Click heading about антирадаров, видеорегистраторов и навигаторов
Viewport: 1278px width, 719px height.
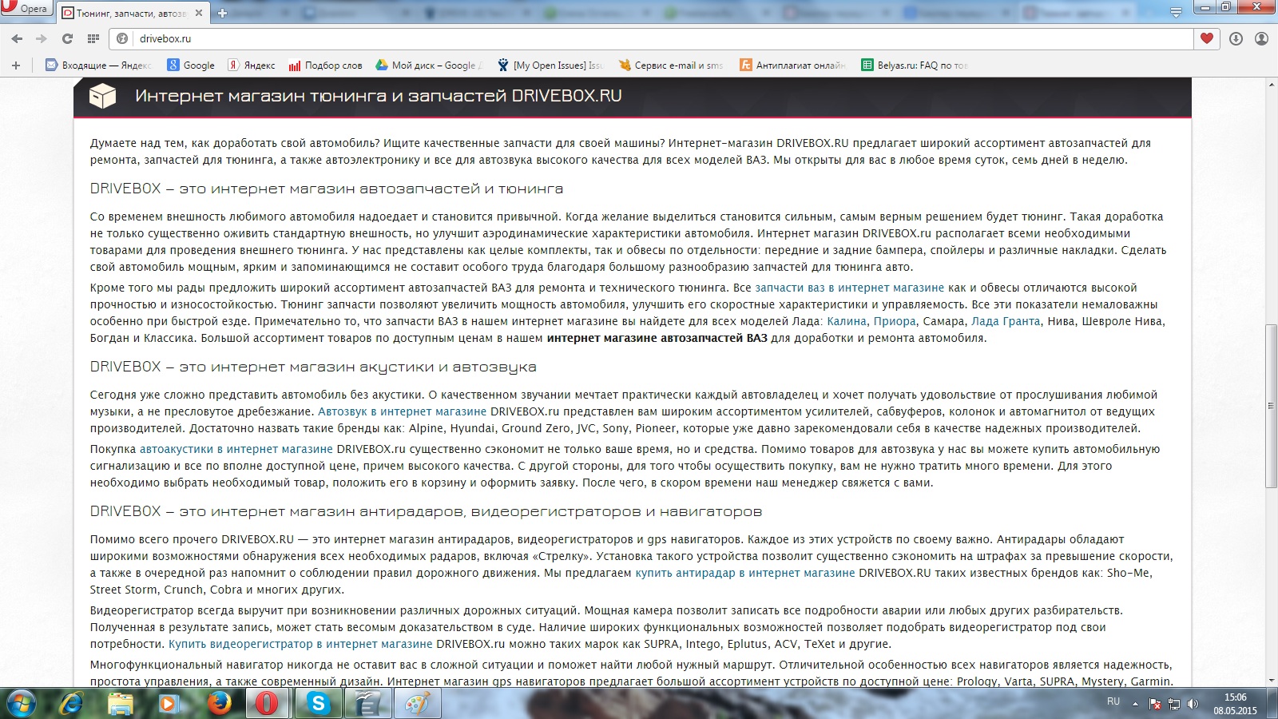426,511
